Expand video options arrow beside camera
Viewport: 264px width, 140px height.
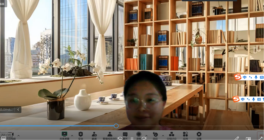[x=18, y=136]
